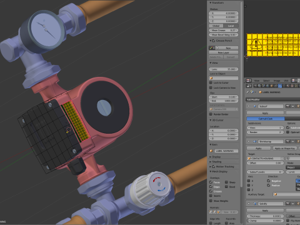Select the Modifiers wrench context icon
The image size is (300, 225).
pyautogui.click(x=280, y=86)
